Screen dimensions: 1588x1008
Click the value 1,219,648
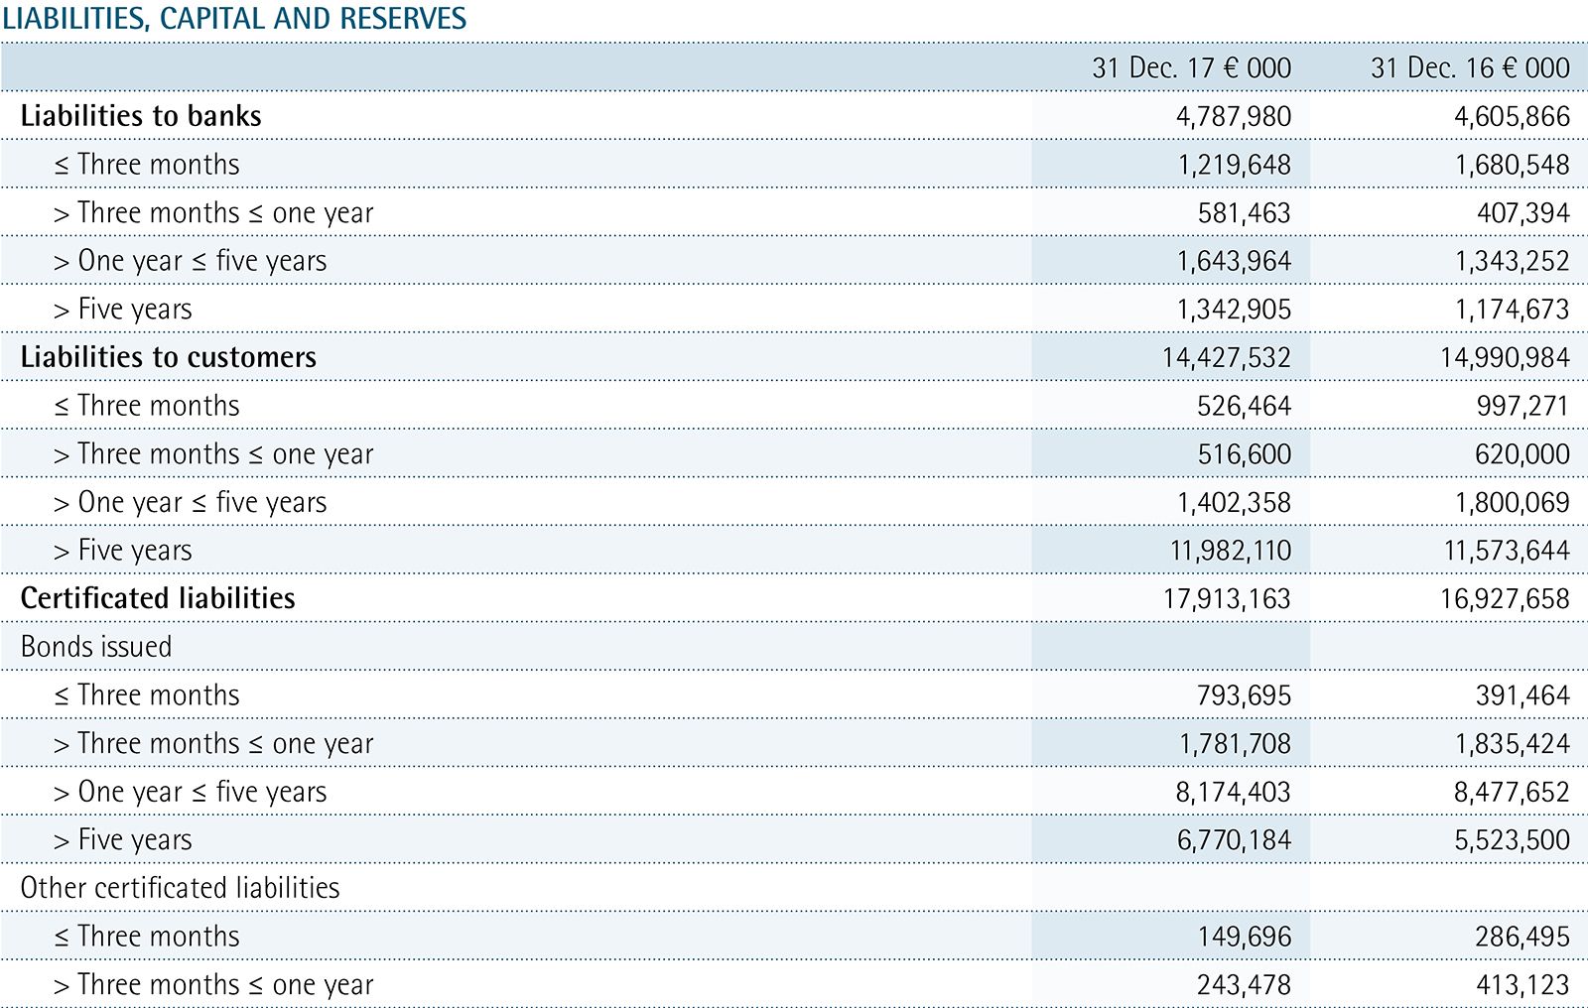coord(1234,165)
